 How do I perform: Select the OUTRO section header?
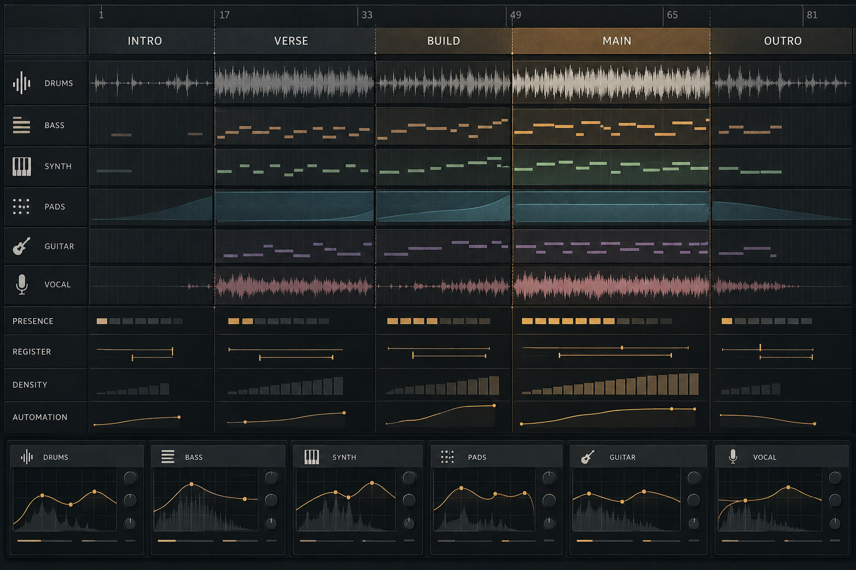[781, 41]
